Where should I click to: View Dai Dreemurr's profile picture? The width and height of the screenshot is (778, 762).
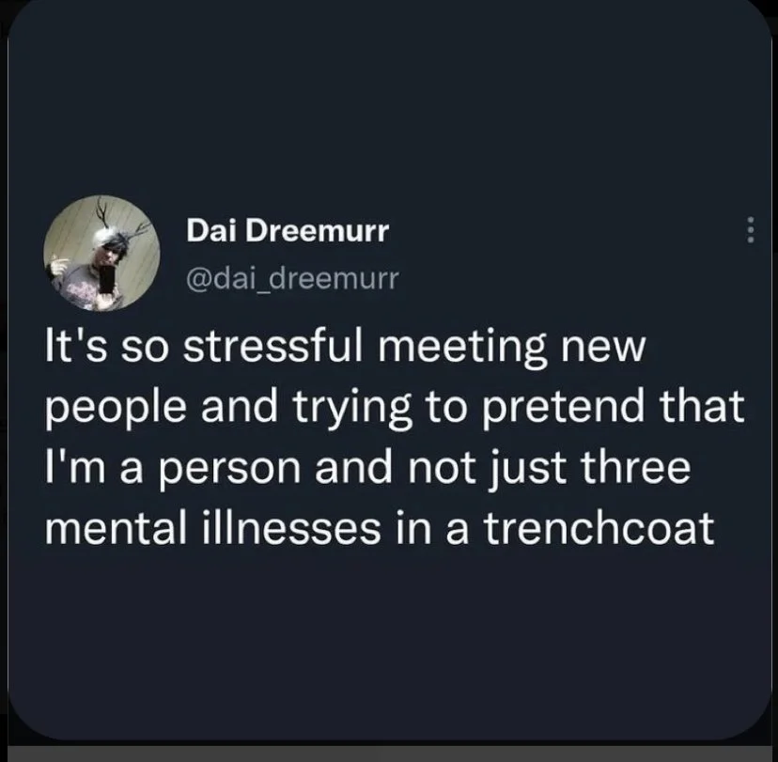tap(101, 253)
